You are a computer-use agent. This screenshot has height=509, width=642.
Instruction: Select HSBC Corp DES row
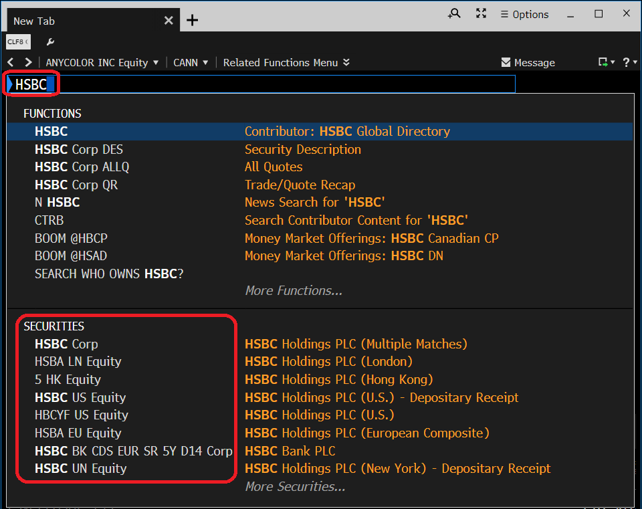click(x=320, y=149)
